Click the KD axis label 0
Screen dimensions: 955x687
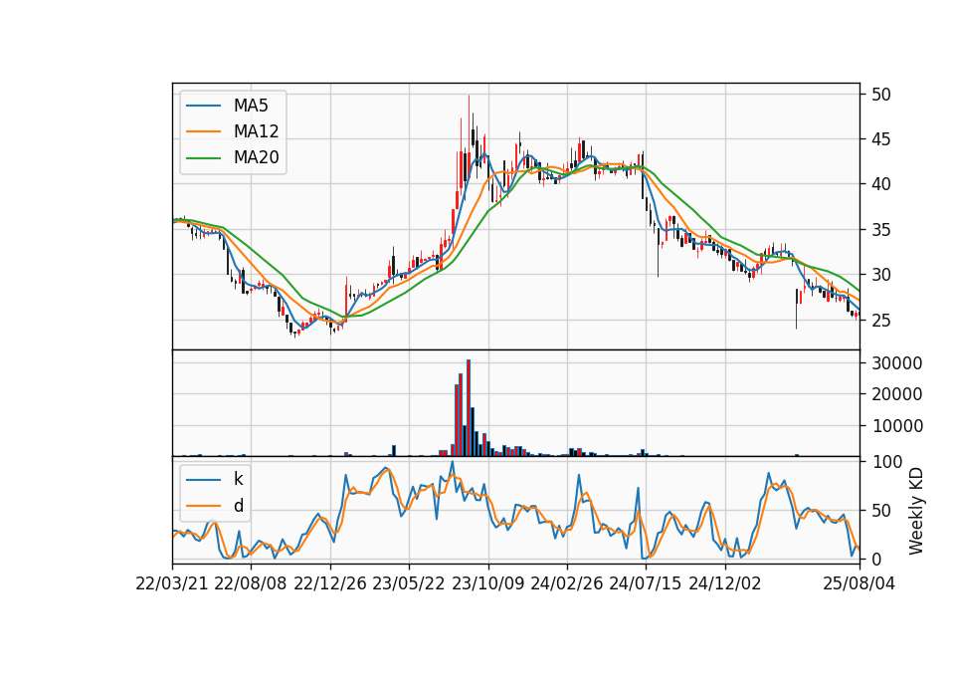pos(875,559)
